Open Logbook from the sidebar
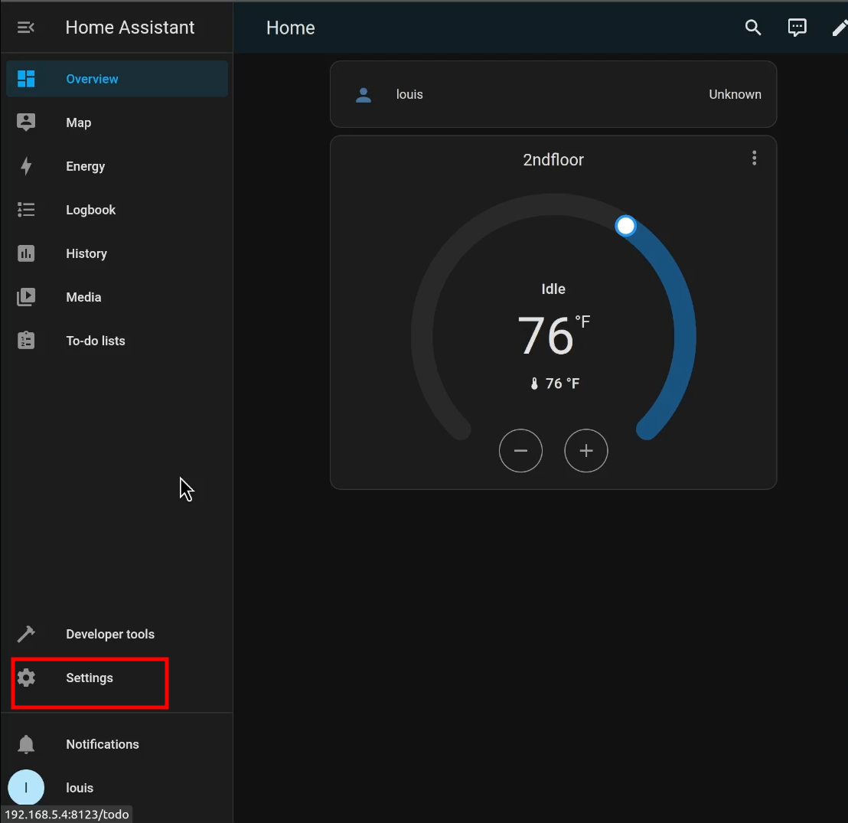This screenshot has height=823, width=848. [x=117, y=210]
